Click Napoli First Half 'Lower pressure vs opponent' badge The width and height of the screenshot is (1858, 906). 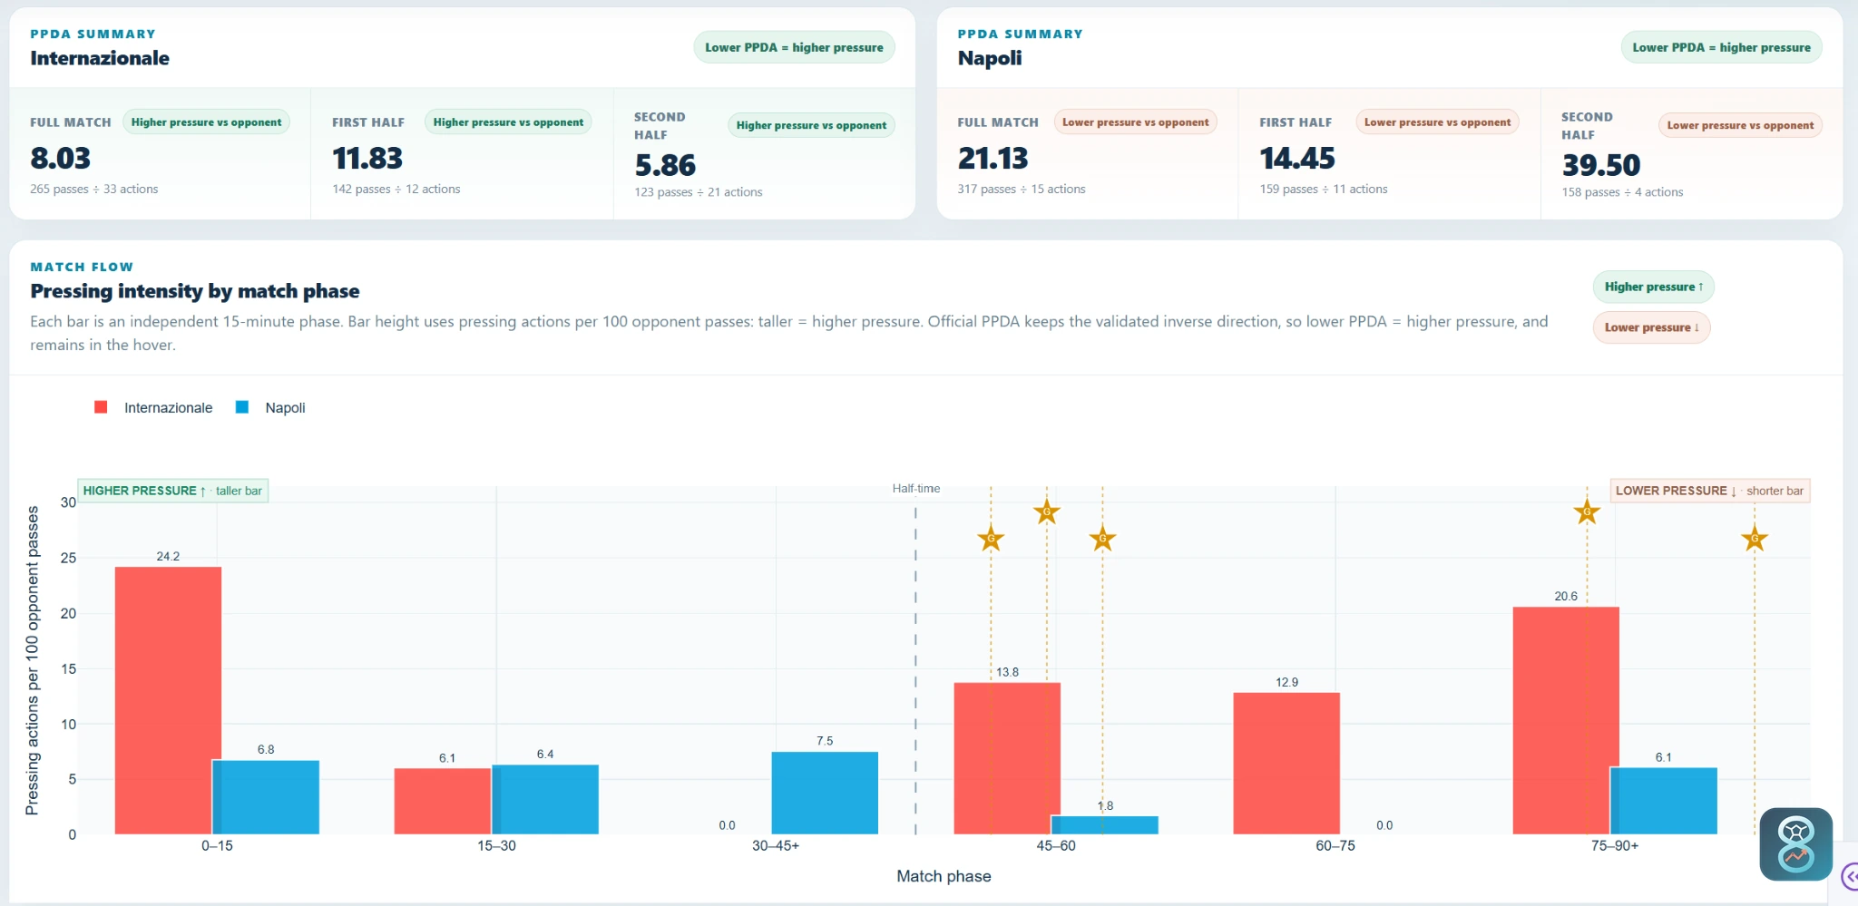pyautogui.click(x=1437, y=122)
